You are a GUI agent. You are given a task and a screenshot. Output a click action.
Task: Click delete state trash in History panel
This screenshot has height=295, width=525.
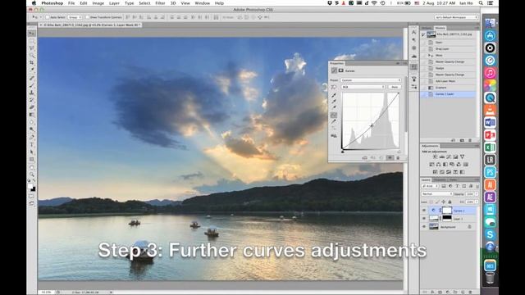coord(470,140)
